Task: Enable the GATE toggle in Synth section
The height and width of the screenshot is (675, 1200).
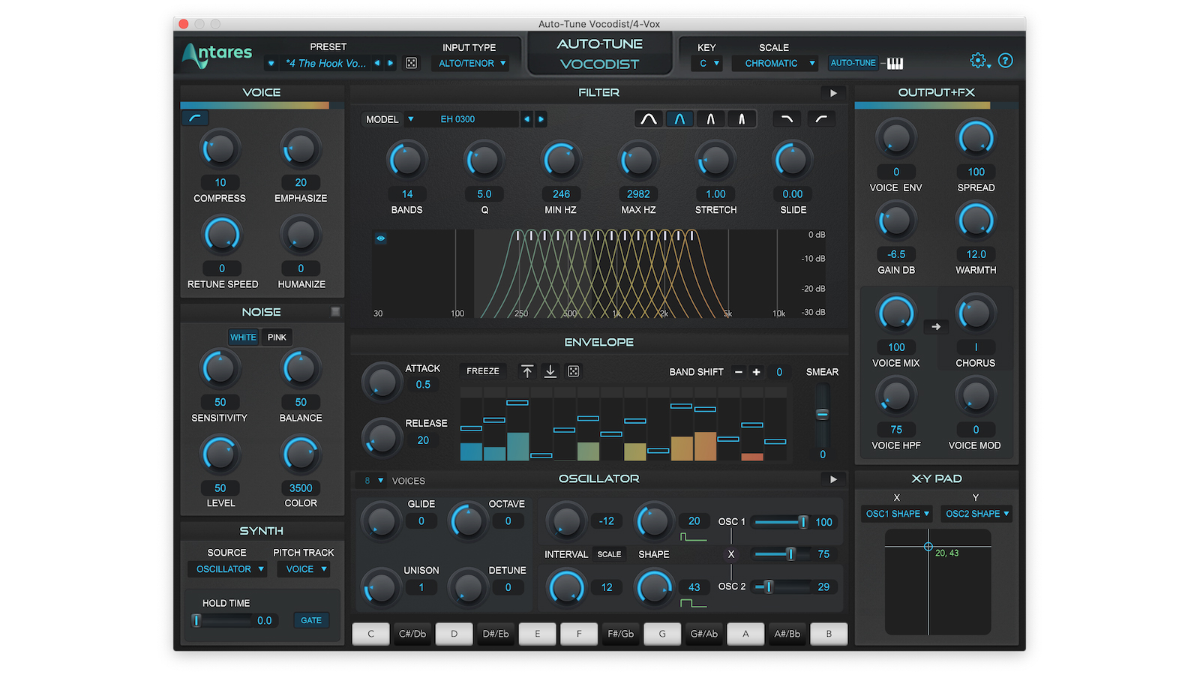Action: (311, 620)
